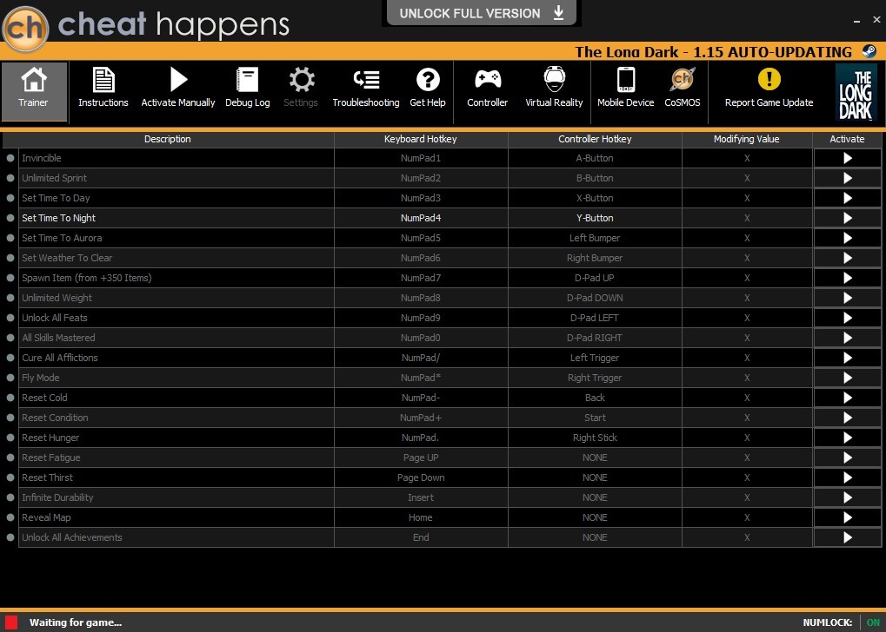Open the Mobile Device icon

(625, 80)
